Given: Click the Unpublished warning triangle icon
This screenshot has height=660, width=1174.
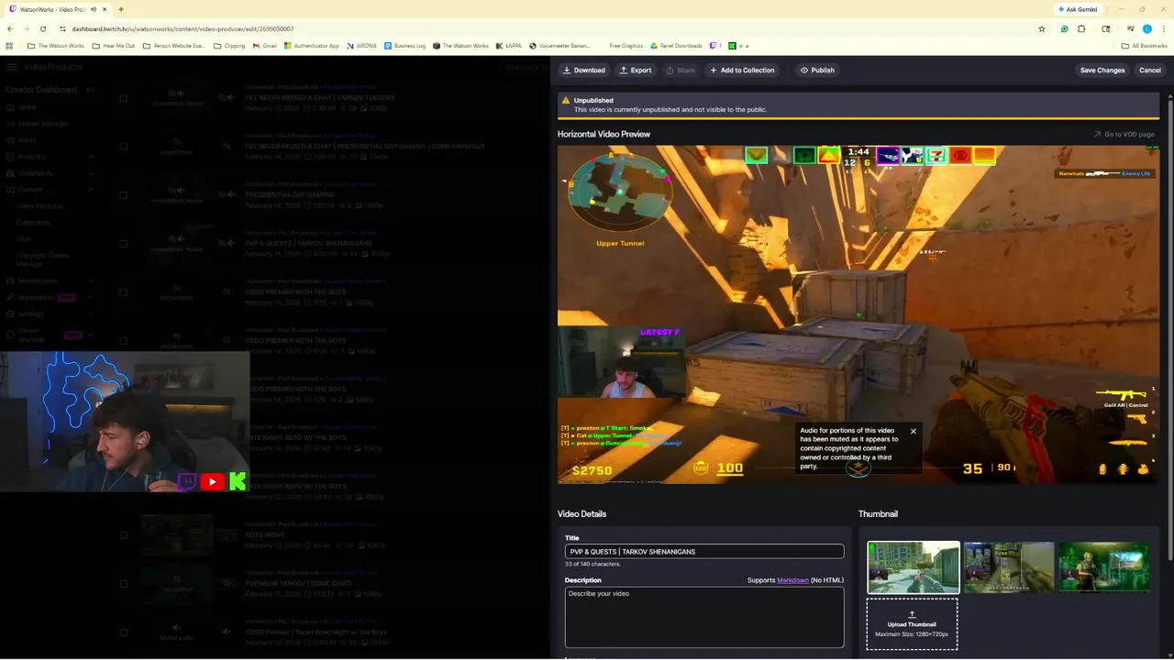Looking at the screenshot, I should tap(566, 100).
